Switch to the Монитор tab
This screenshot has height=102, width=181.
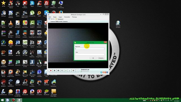(51, 19)
